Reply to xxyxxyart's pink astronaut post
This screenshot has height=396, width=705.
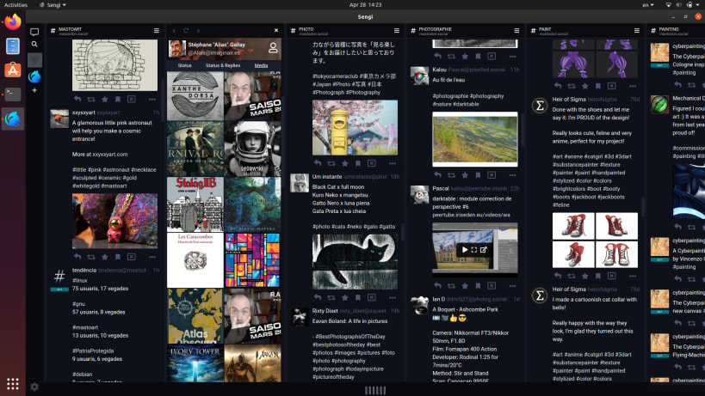(77, 257)
